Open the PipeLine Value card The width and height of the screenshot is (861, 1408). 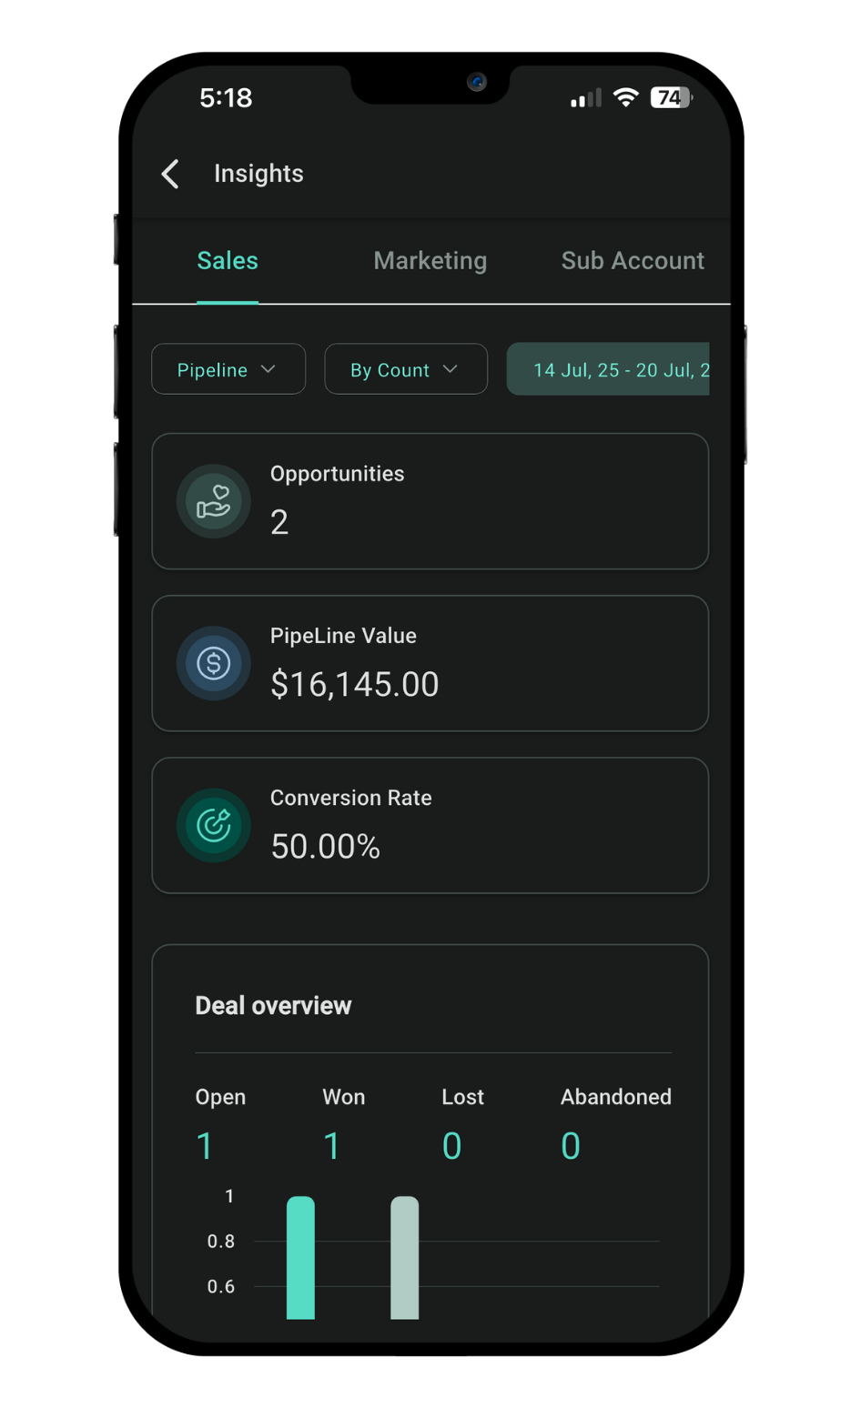click(430, 663)
